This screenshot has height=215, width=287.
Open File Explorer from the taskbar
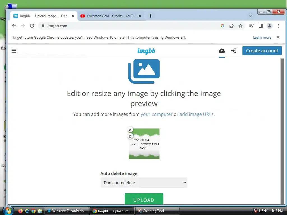(x=40, y=211)
